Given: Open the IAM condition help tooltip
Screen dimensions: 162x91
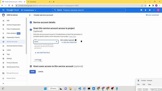Looking at the screenshot, I should (x=76, y=40).
